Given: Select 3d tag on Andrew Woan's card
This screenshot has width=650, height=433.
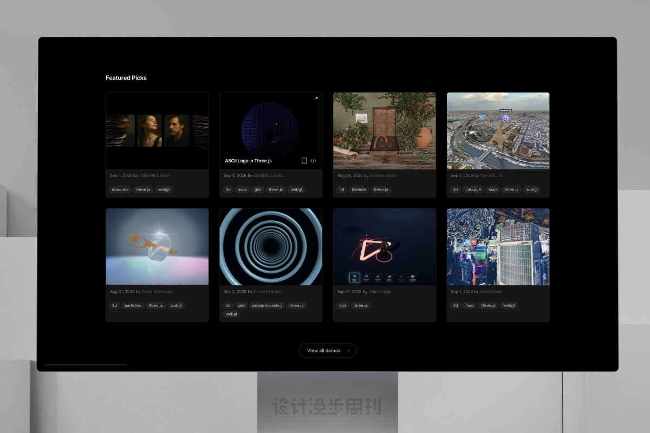Looking at the screenshot, I should [x=342, y=189].
